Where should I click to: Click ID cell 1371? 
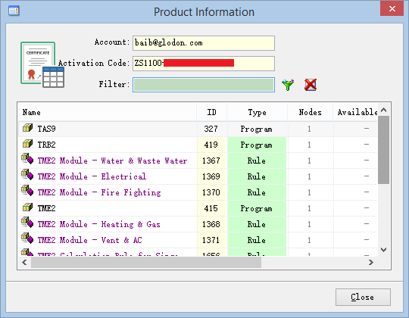[x=211, y=240]
